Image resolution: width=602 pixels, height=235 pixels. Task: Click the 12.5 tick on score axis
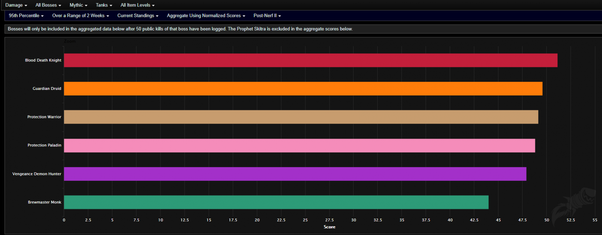tap(185, 220)
